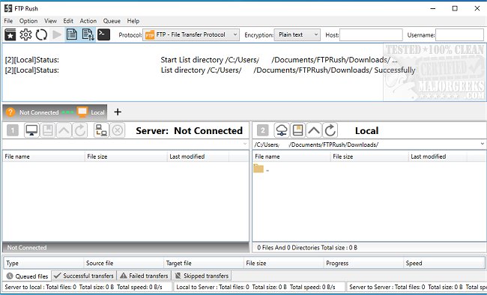Image resolution: width=487 pixels, height=295 pixels.
Task: Switch to the Failed transfers tab
Action: point(145,276)
